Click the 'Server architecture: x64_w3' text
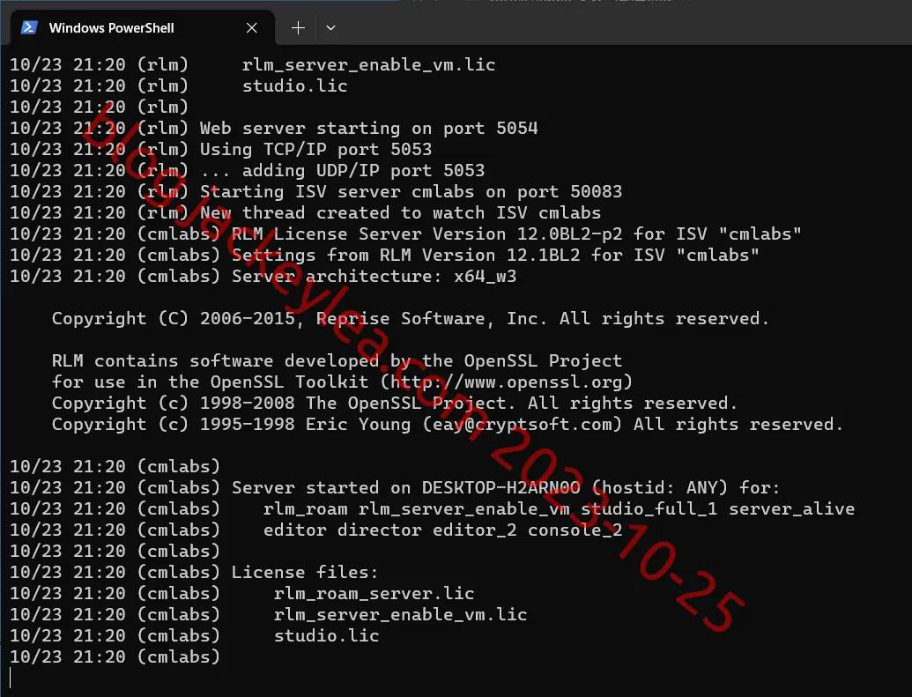The width and height of the screenshot is (912, 697). point(374,276)
